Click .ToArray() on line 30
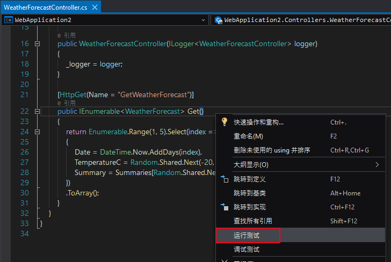This screenshot has width=391, height=262. (x=82, y=193)
